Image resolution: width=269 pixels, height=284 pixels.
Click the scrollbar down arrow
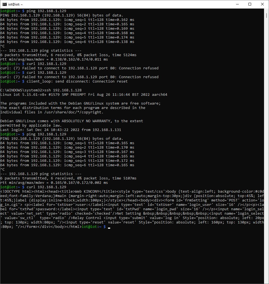[267, 282]
